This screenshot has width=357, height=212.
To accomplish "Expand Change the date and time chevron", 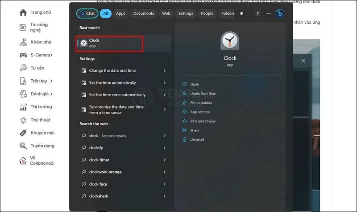I will [165, 71].
